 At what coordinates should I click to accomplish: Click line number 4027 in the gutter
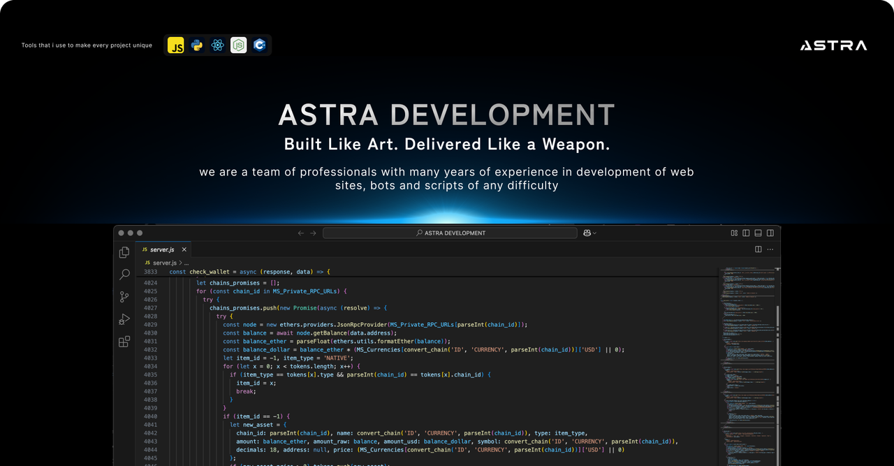(x=150, y=308)
